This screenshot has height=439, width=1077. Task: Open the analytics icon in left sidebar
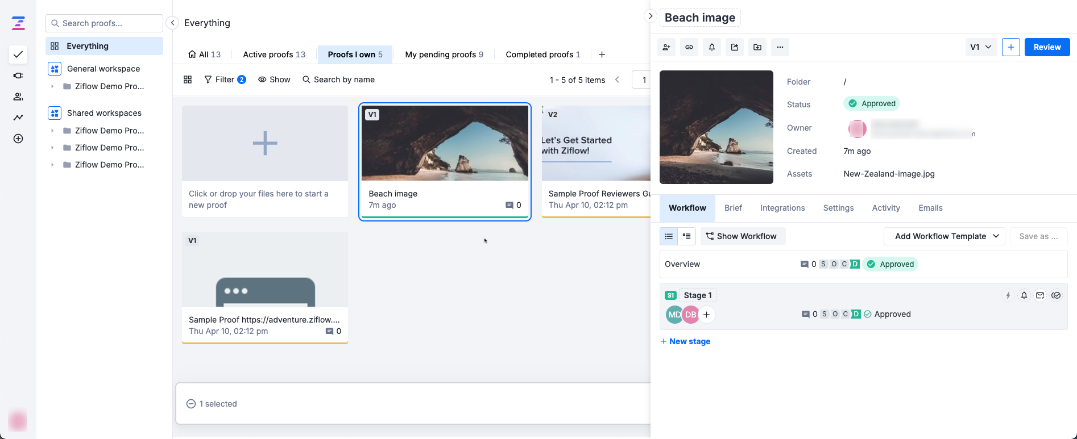tap(18, 118)
